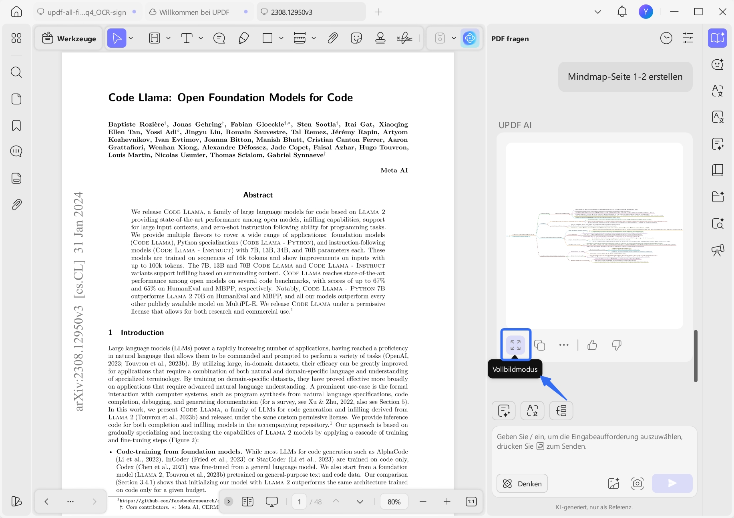
Task: Click the mindmap prompt shortcut button
Action: 561,411
